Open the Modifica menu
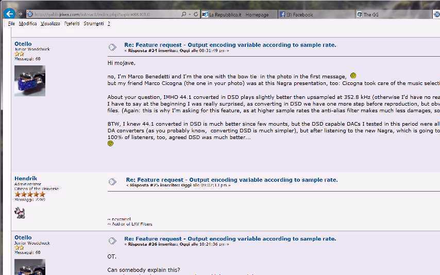This screenshot has width=440, height=275. (28, 24)
